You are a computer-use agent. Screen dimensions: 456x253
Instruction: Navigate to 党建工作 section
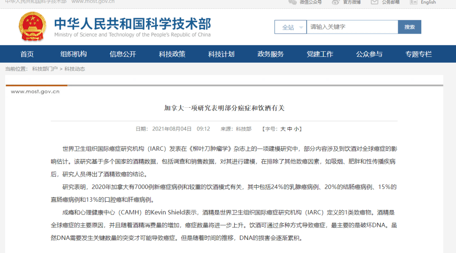(x=320, y=54)
